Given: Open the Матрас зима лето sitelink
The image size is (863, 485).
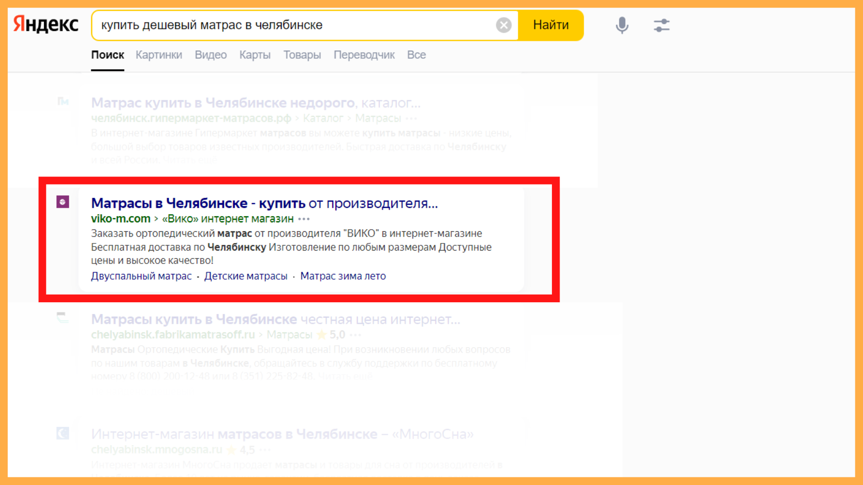Looking at the screenshot, I should pyautogui.click(x=343, y=276).
